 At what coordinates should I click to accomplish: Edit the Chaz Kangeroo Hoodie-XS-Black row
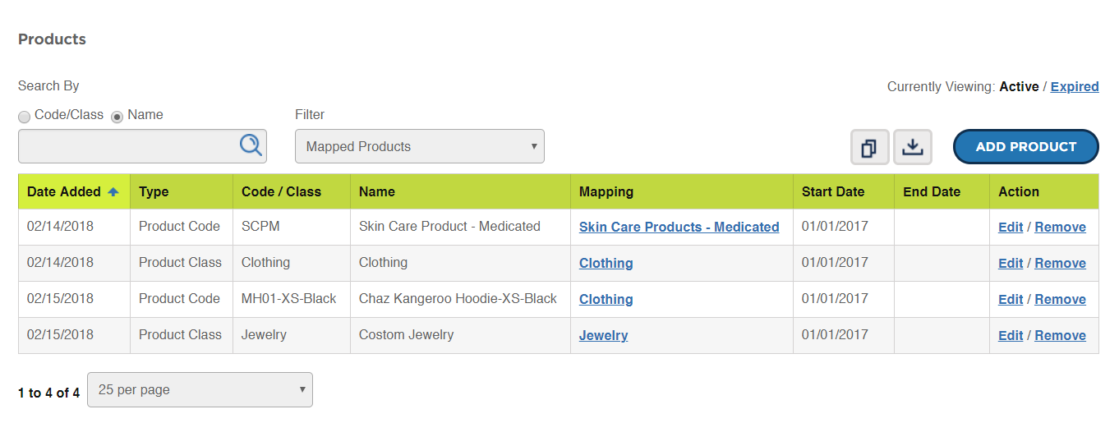click(1011, 299)
